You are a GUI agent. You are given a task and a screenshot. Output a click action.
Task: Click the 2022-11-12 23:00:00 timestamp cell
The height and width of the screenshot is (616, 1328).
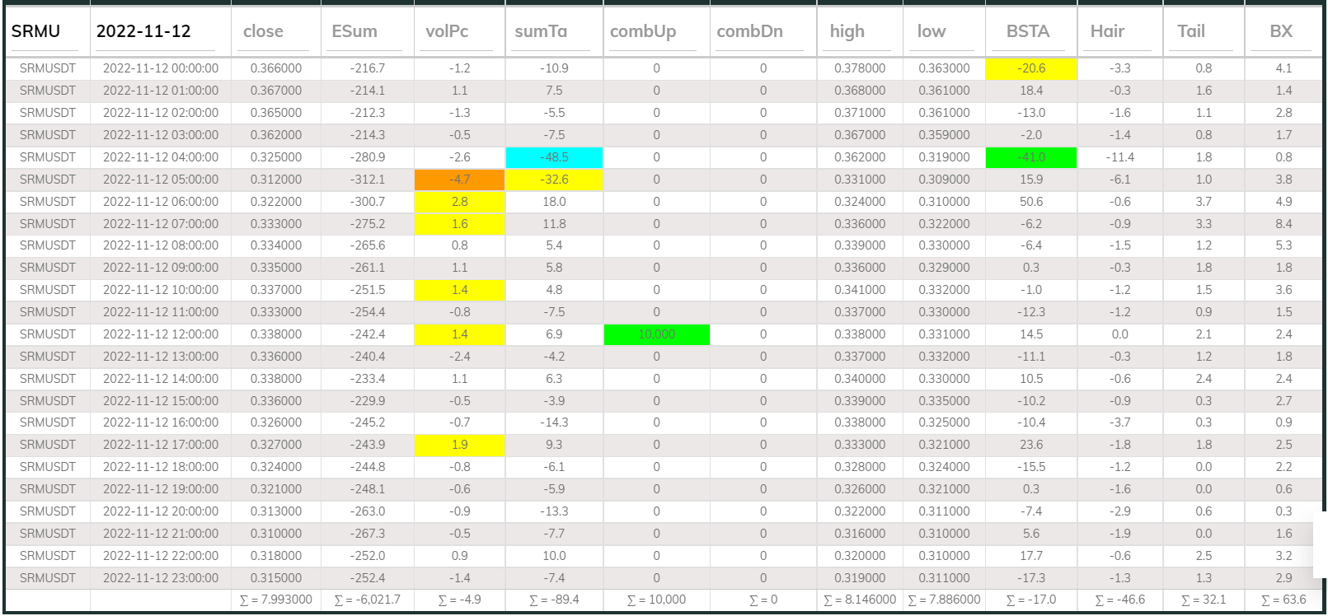[x=161, y=578]
